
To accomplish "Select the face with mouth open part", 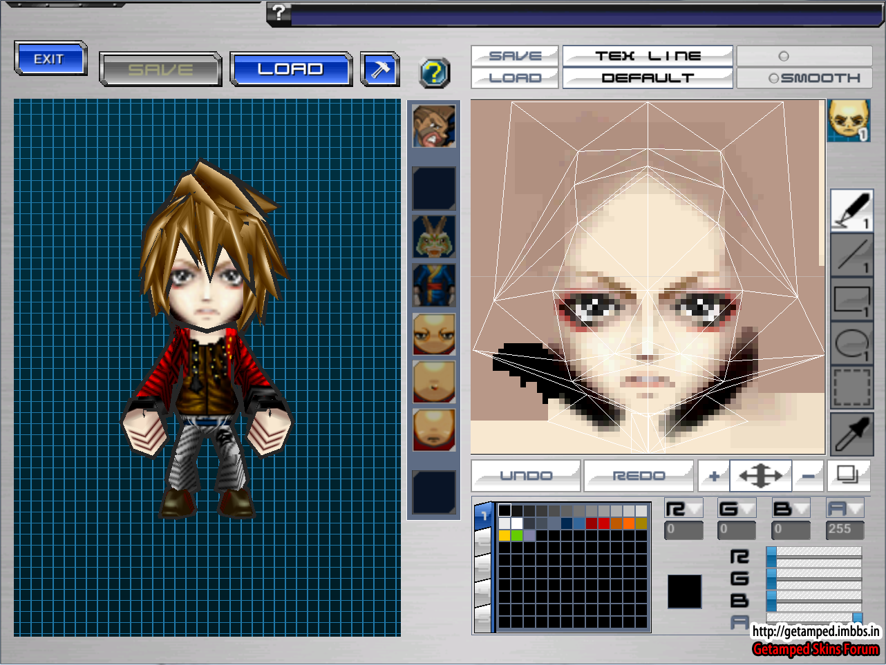I will point(434,381).
